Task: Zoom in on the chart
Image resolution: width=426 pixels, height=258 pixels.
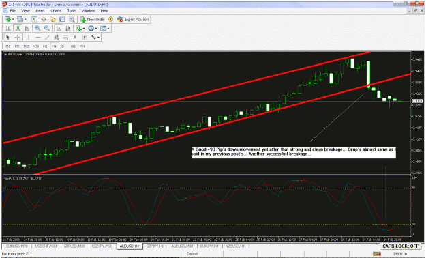Action: 37,28
